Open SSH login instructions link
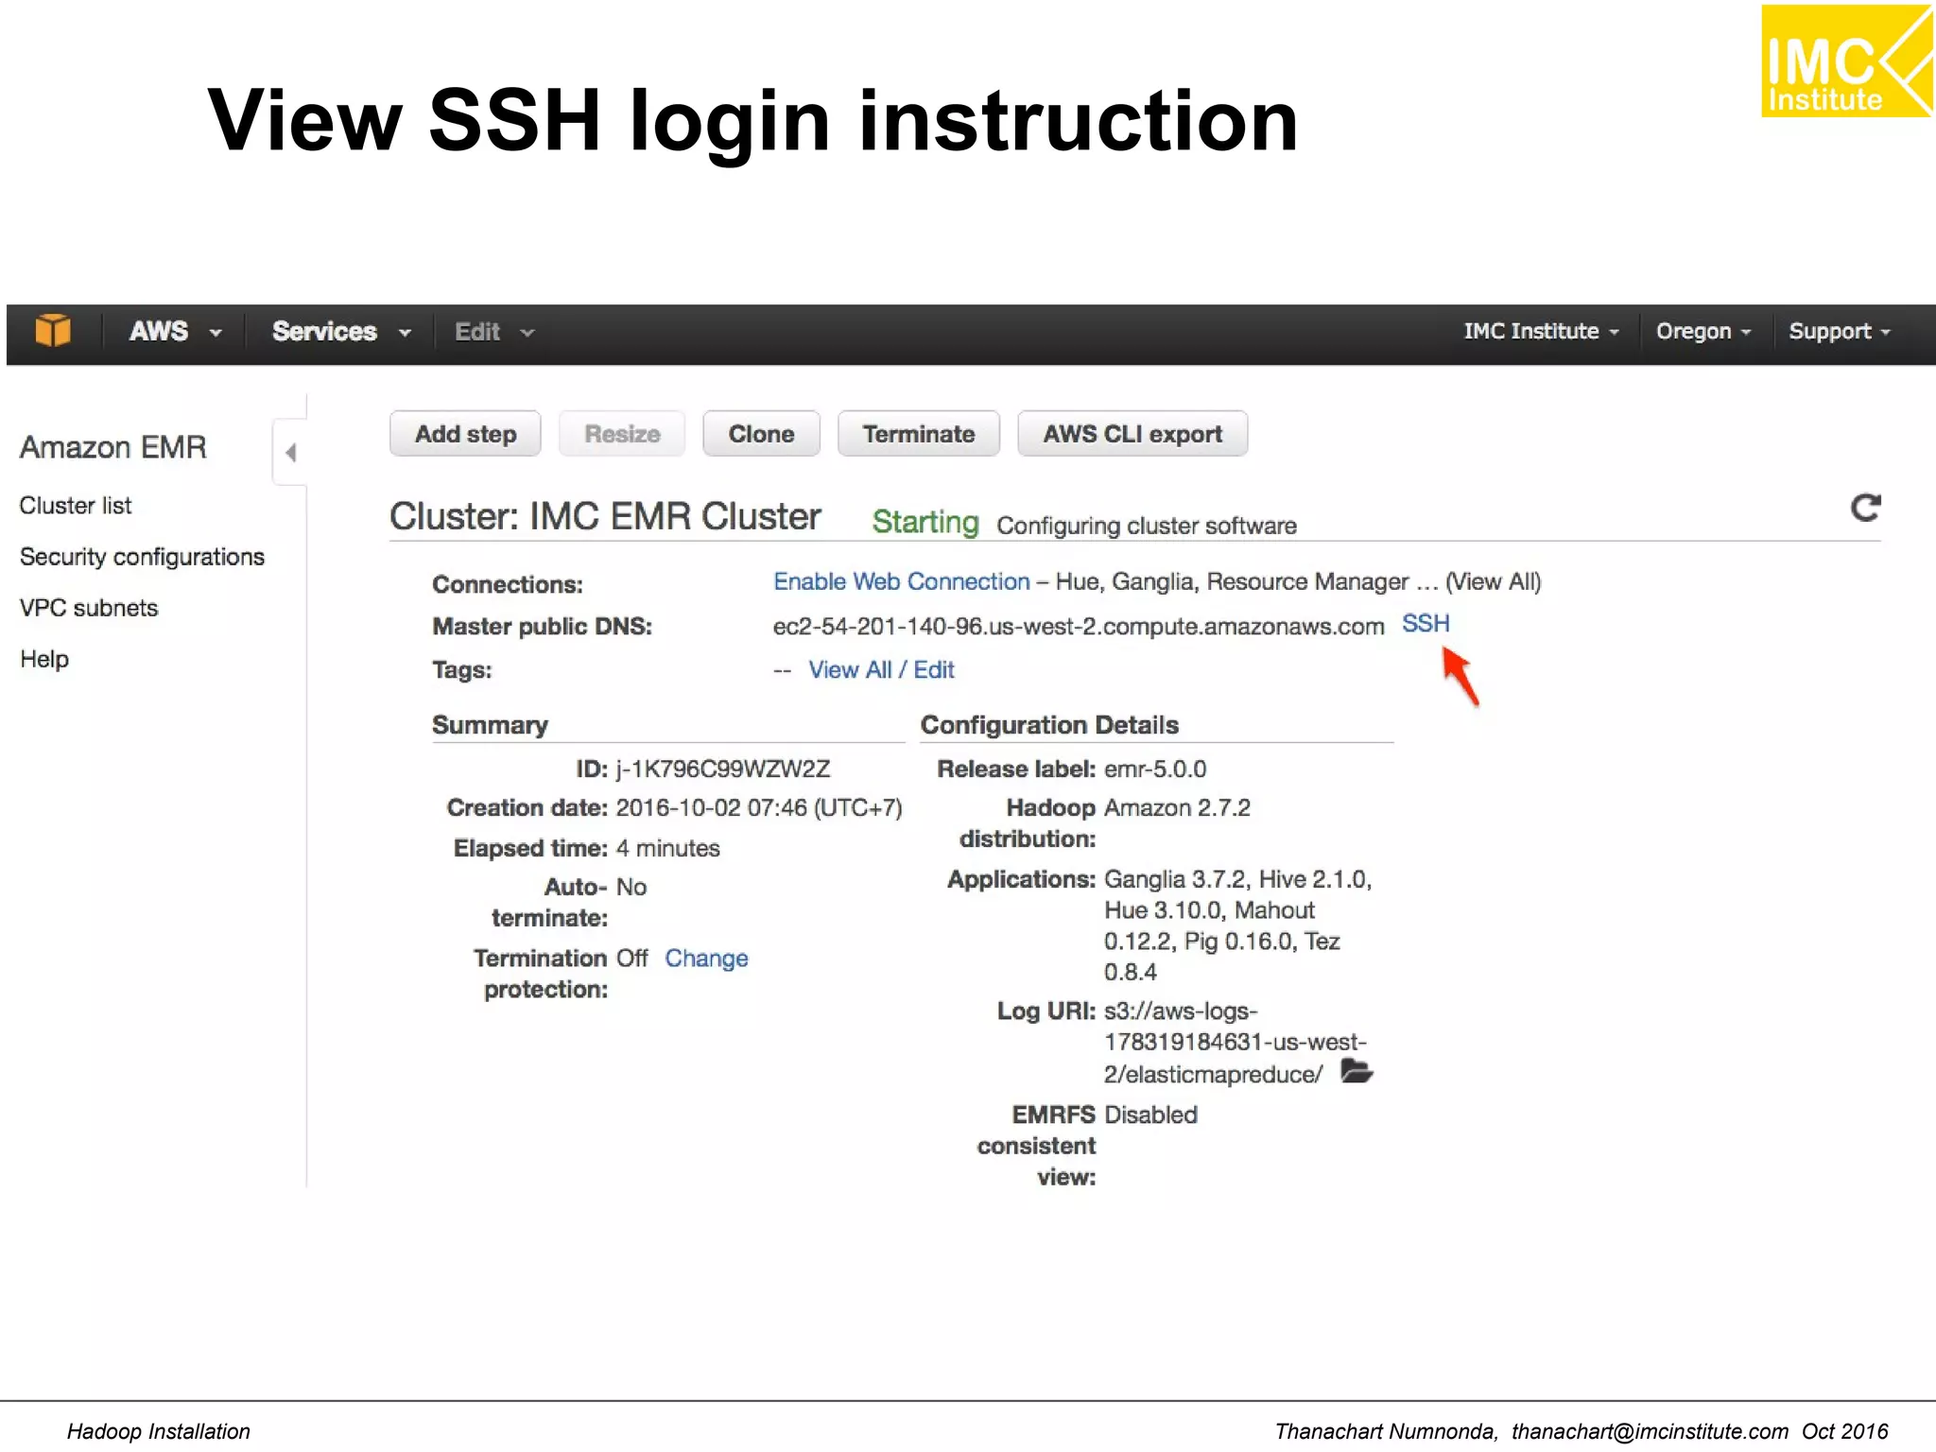The height and width of the screenshot is (1452, 1936). 1426,624
